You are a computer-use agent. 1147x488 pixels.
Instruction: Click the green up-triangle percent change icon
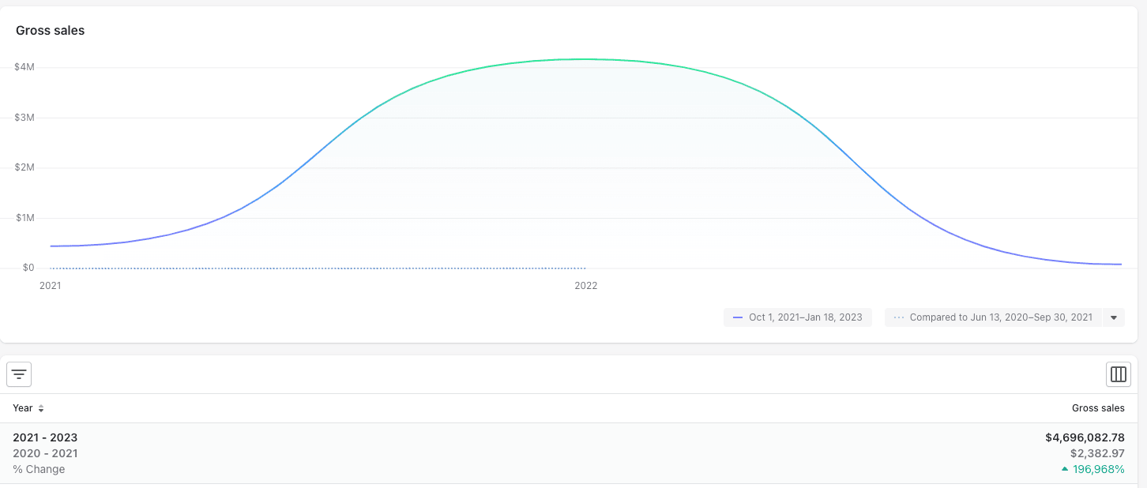pos(1065,469)
